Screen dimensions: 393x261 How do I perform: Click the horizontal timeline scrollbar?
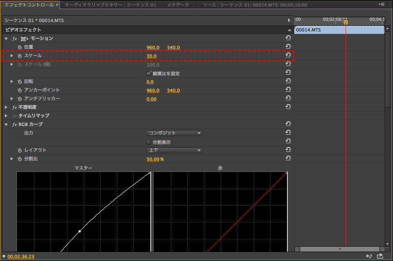340,249
